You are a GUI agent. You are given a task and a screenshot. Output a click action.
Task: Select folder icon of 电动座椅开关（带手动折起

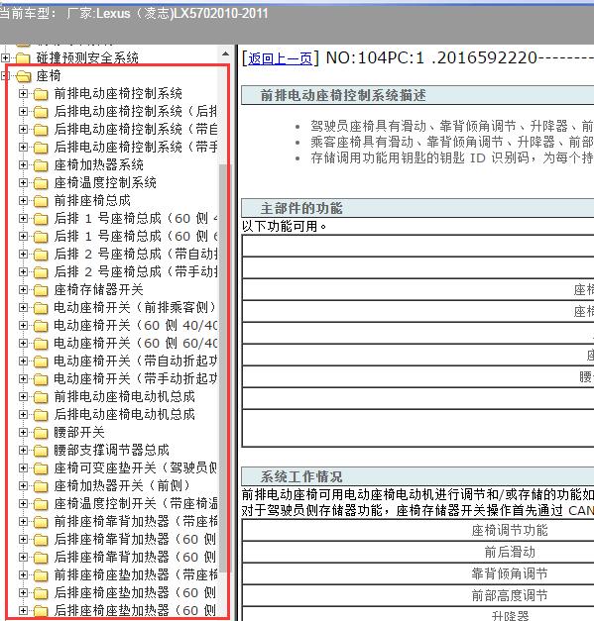pos(41,379)
